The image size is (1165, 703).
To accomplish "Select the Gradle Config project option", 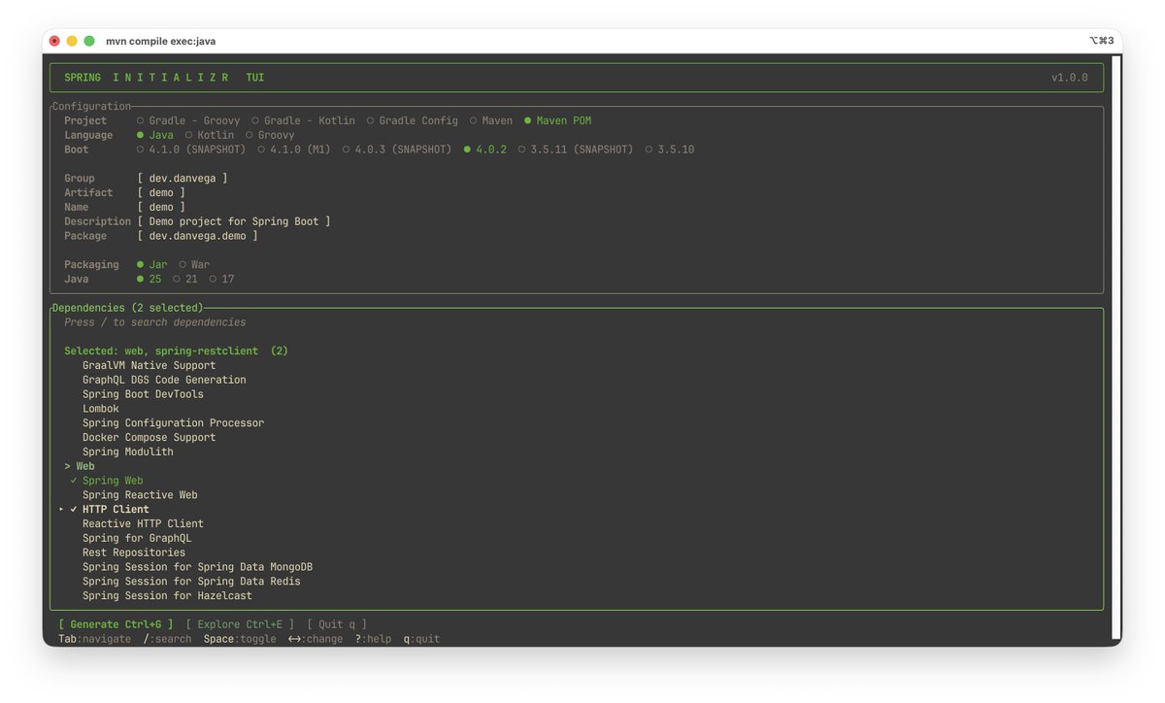I will coord(412,120).
